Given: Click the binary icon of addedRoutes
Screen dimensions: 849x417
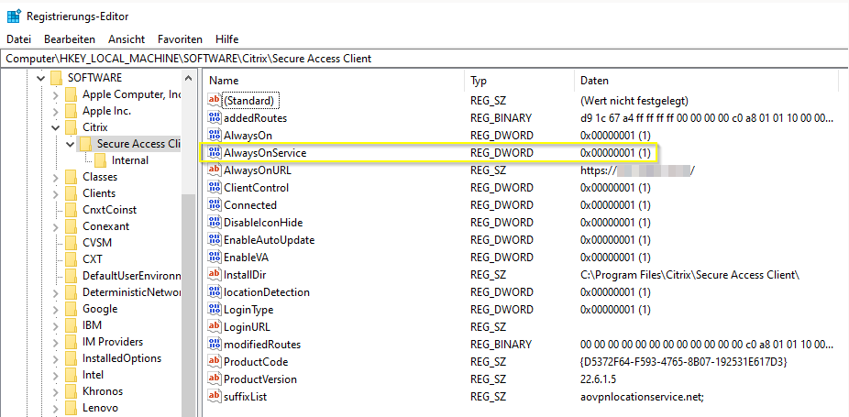Looking at the screenshot, I should click(x=215, y=118).
